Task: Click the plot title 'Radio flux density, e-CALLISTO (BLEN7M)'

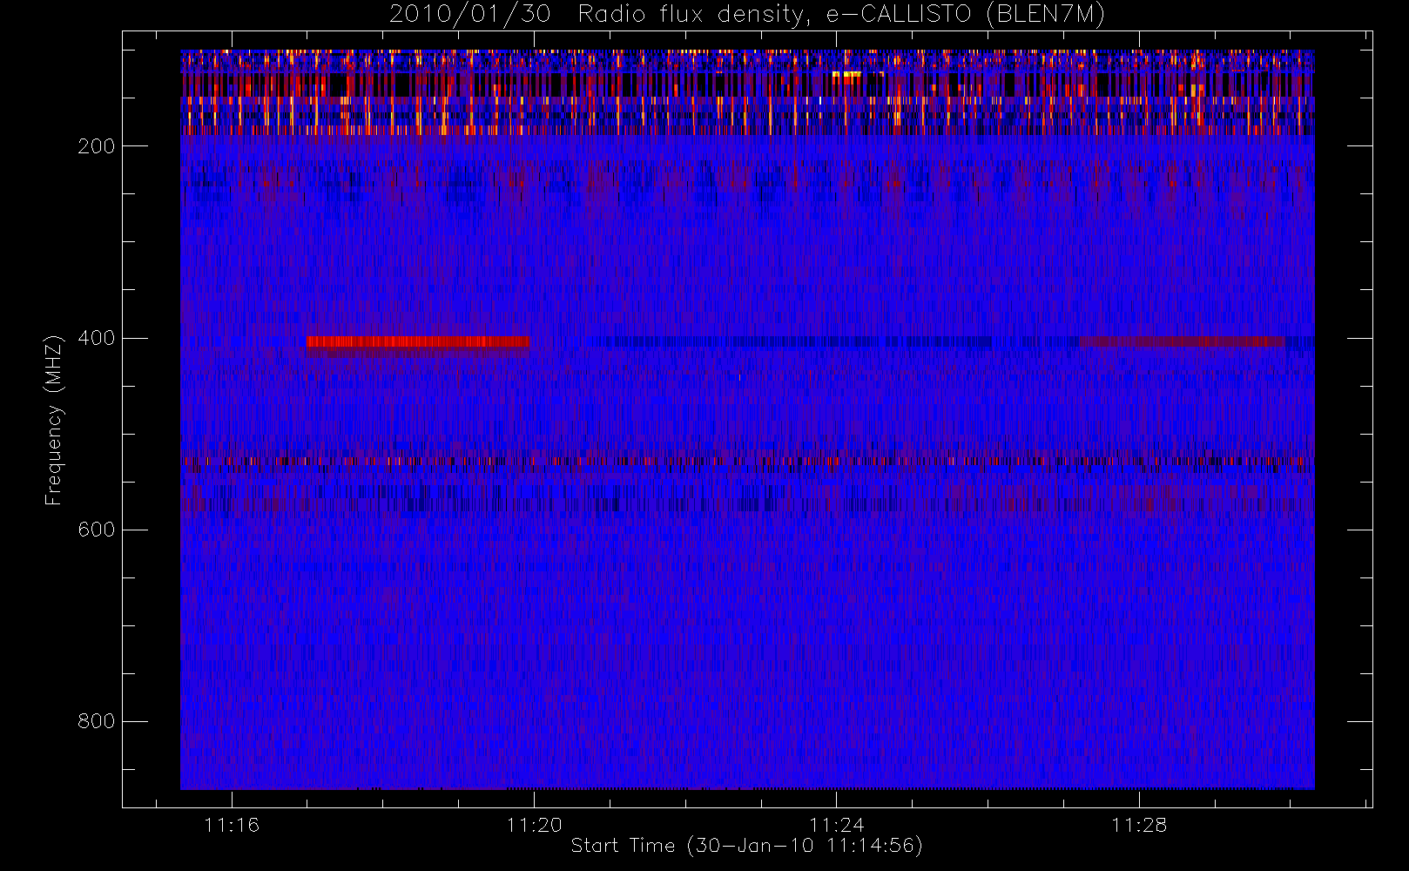Action: [x=841, y=14]
